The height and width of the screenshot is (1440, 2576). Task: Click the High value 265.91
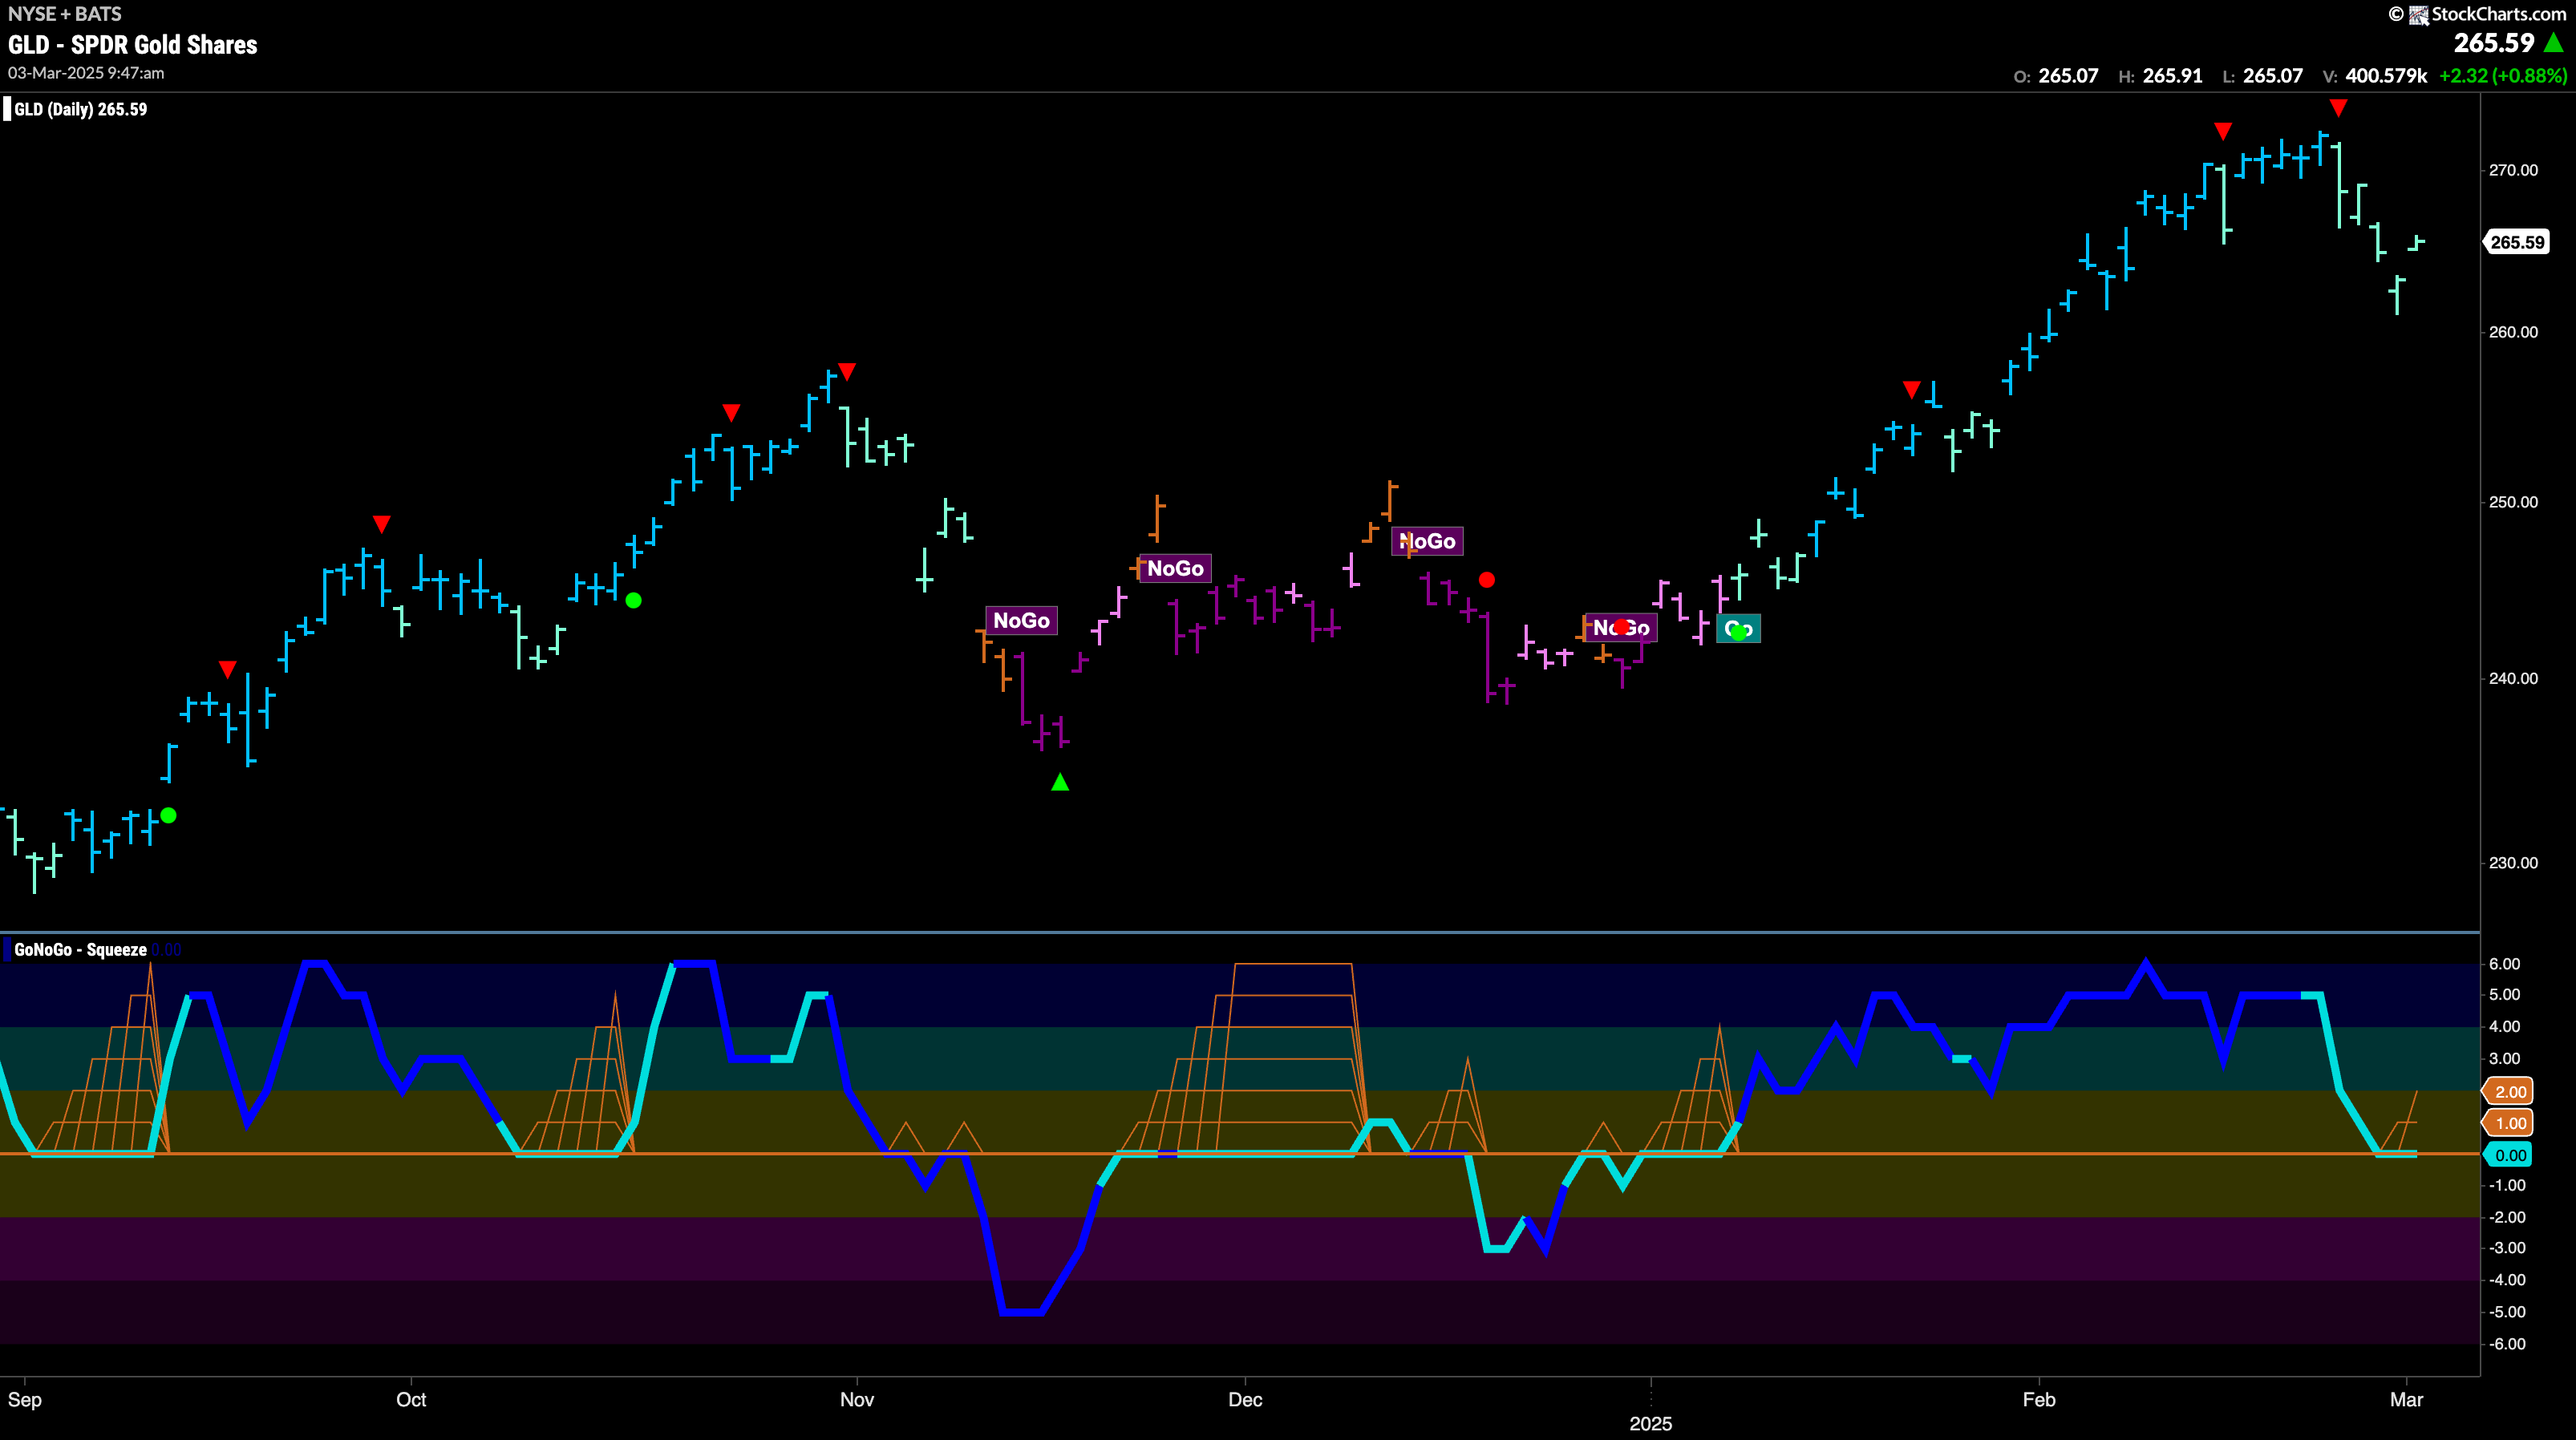(2172, 76)
